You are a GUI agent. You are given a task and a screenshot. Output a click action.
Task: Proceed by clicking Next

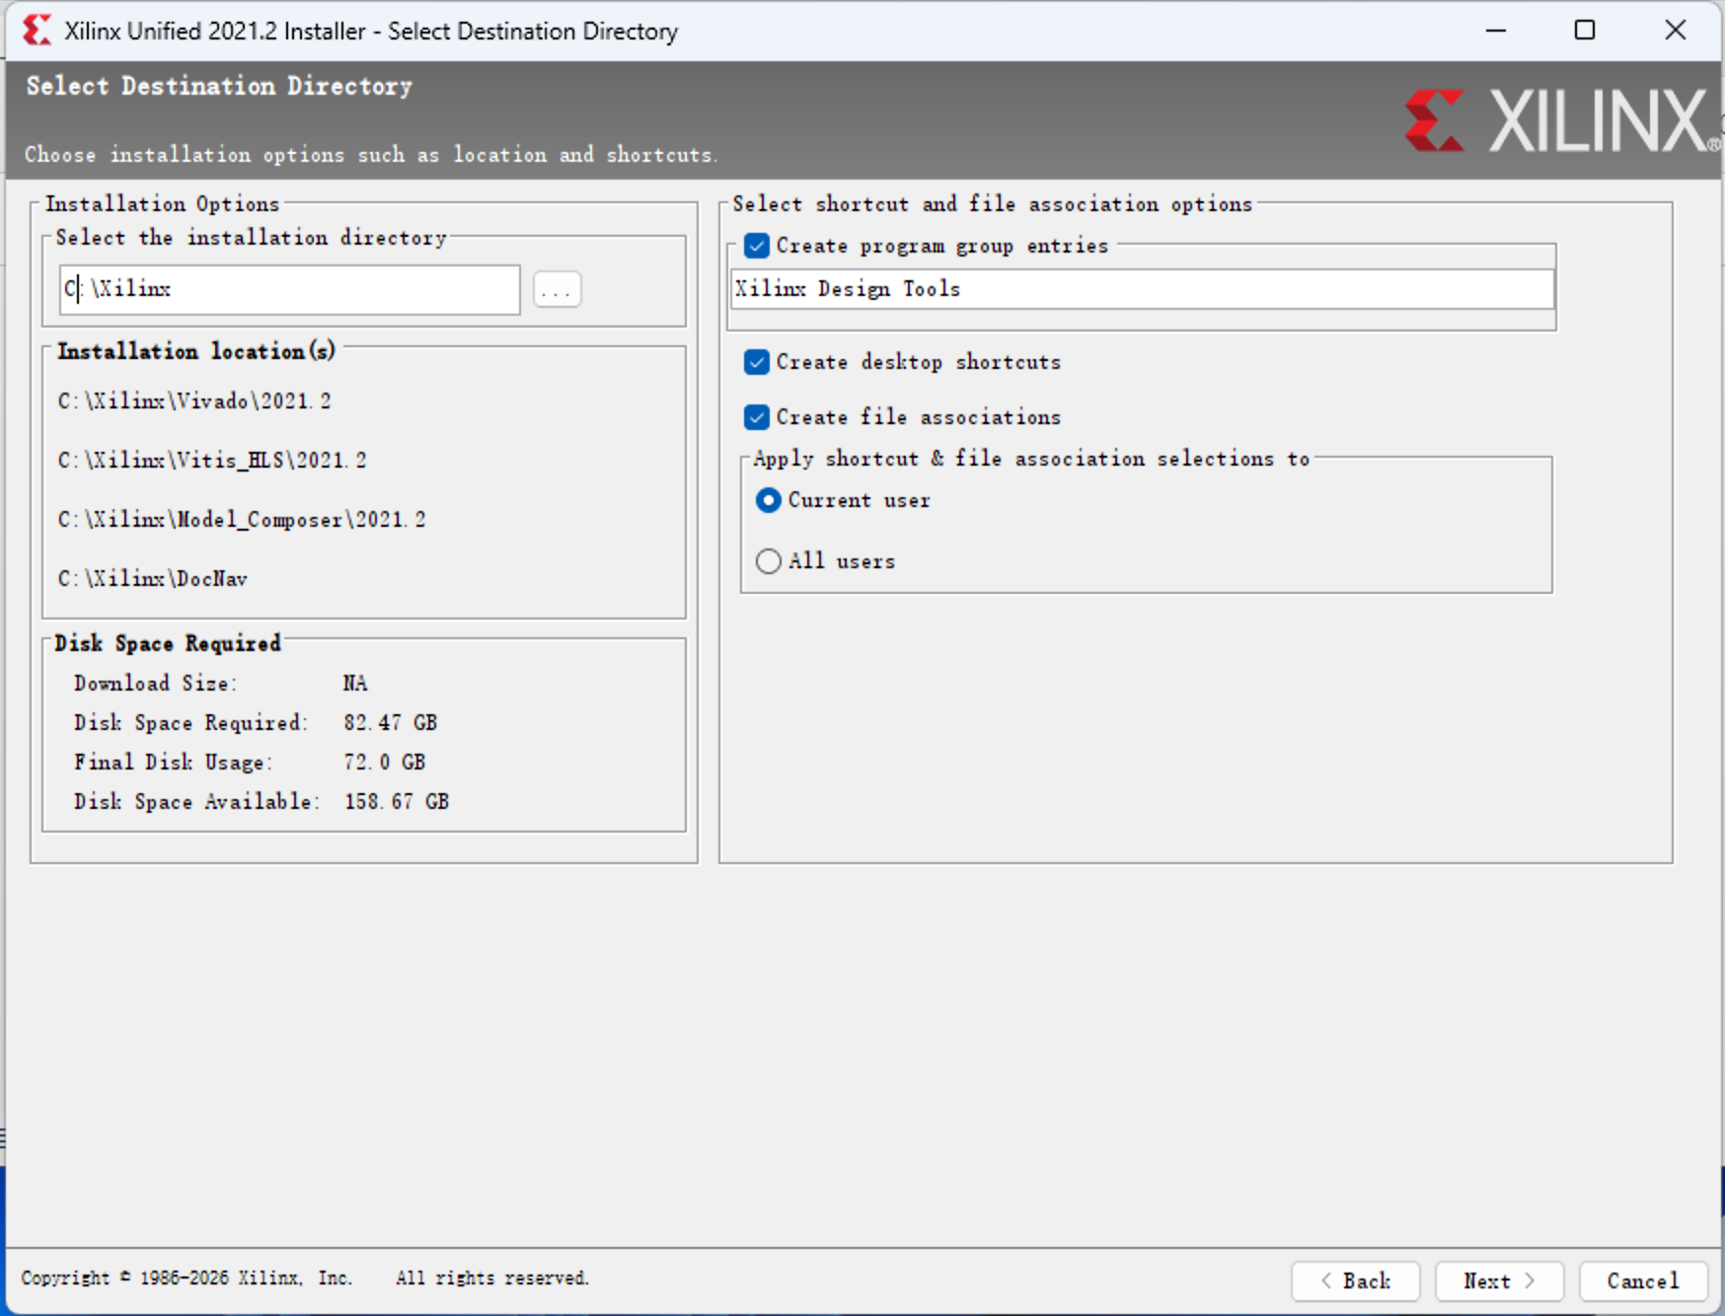pyautogui.click(x=1498, y=1280)
